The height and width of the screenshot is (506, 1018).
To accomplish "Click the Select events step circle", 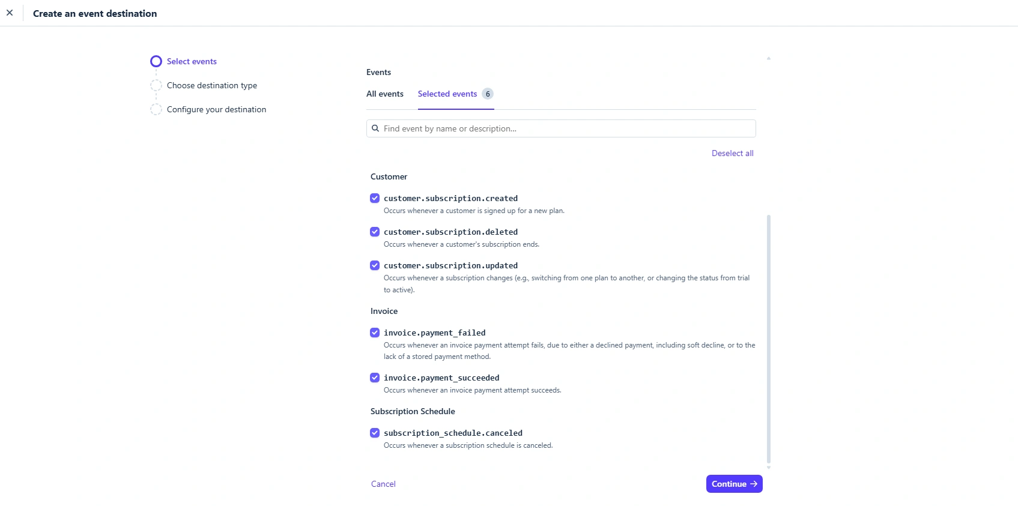I will click(156, 61).
